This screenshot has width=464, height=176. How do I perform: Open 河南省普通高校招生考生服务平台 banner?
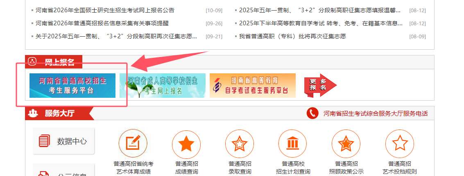72,85
